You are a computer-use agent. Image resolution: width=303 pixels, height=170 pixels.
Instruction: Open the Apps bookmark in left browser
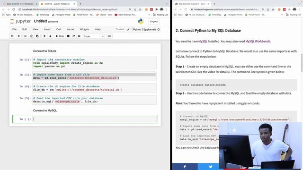[x=7, y=15]
